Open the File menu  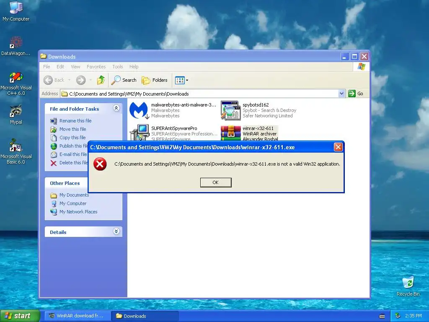pos(47,67)
